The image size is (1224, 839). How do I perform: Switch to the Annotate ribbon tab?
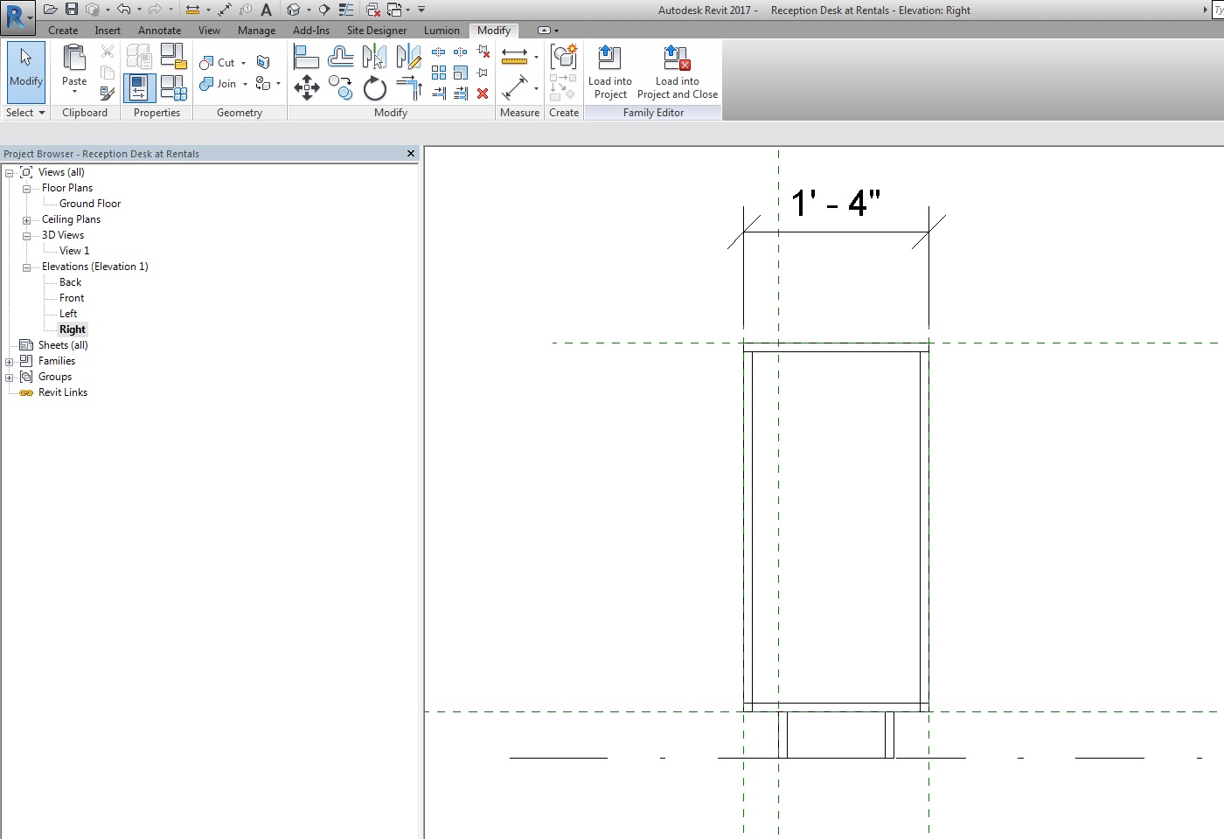[x=159, y=31]
